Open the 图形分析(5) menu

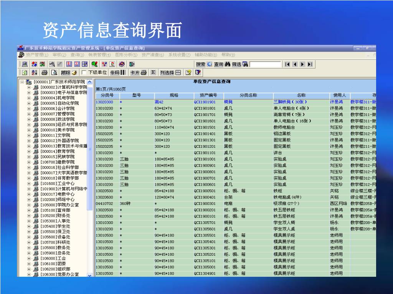tap(126, 55)
